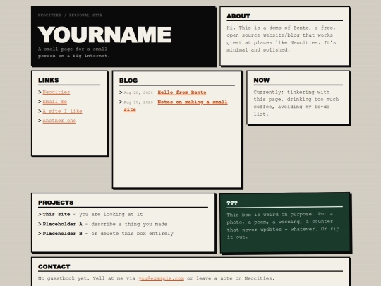The image size is (381, 286).
Task: Open the Another one link
Action: (59, 121)
